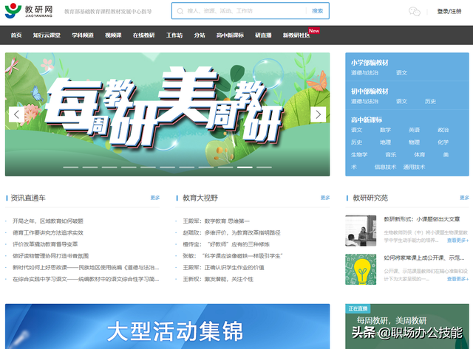Show previous banner slide arrow
Screen dimensions: 473x349
[x=16, y=114]
